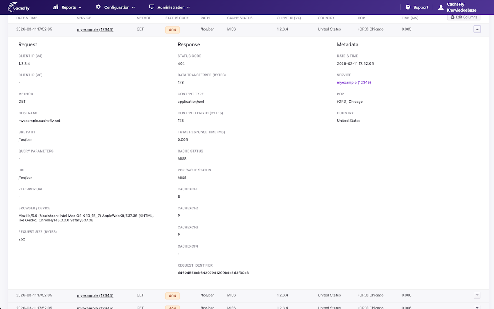Collapse the expanded log row details

tap(477, 29)
